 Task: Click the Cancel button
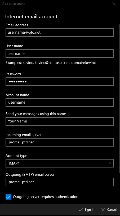(x=109, y=210)
